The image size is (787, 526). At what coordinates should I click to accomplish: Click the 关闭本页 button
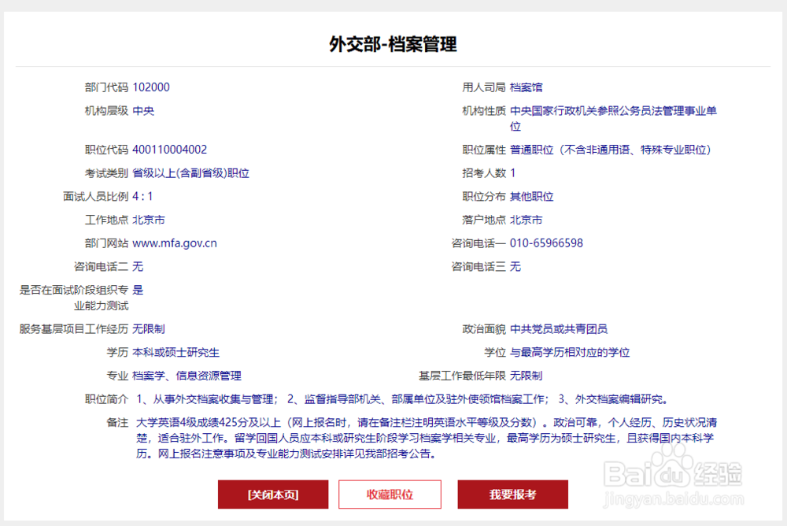(273, 495)
